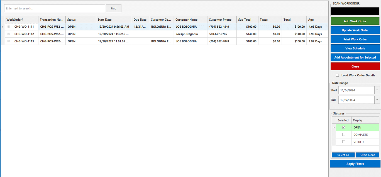Open the Start date dropdown calendar
The image size is (381, 177).
point(377,90)
